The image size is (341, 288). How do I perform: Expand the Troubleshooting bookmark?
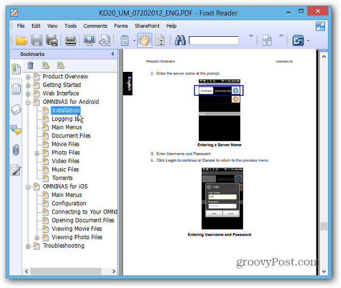coord(28,246)
